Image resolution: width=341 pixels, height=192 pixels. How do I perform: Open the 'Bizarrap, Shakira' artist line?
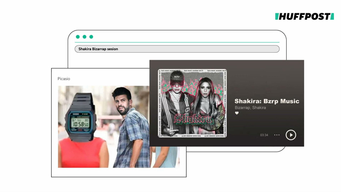(250, 108)
